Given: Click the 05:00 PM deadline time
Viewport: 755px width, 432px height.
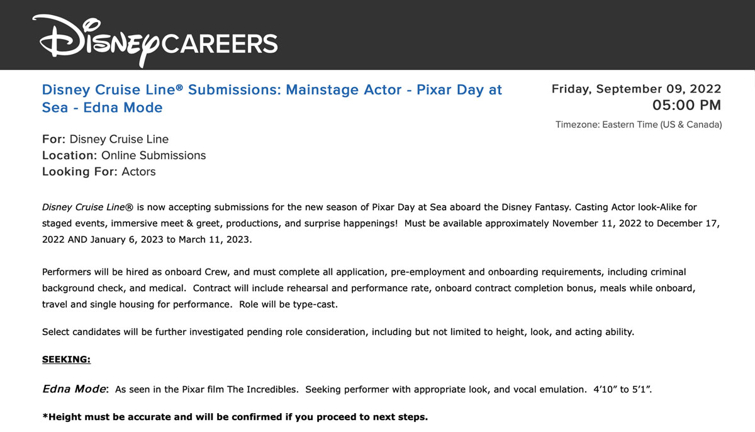Looking at the screenshot, I should coord(686,105).
